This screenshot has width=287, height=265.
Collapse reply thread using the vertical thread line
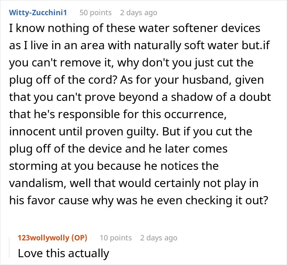click(x=9, y=247)
